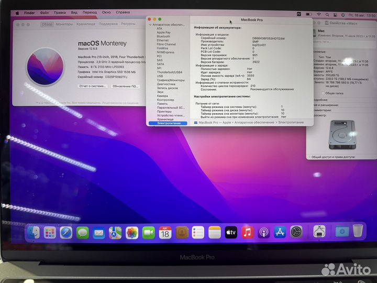Viewport: 377px width, 283px height.
Task: Open Launchpad from the Dock
Action: [50, 233]
